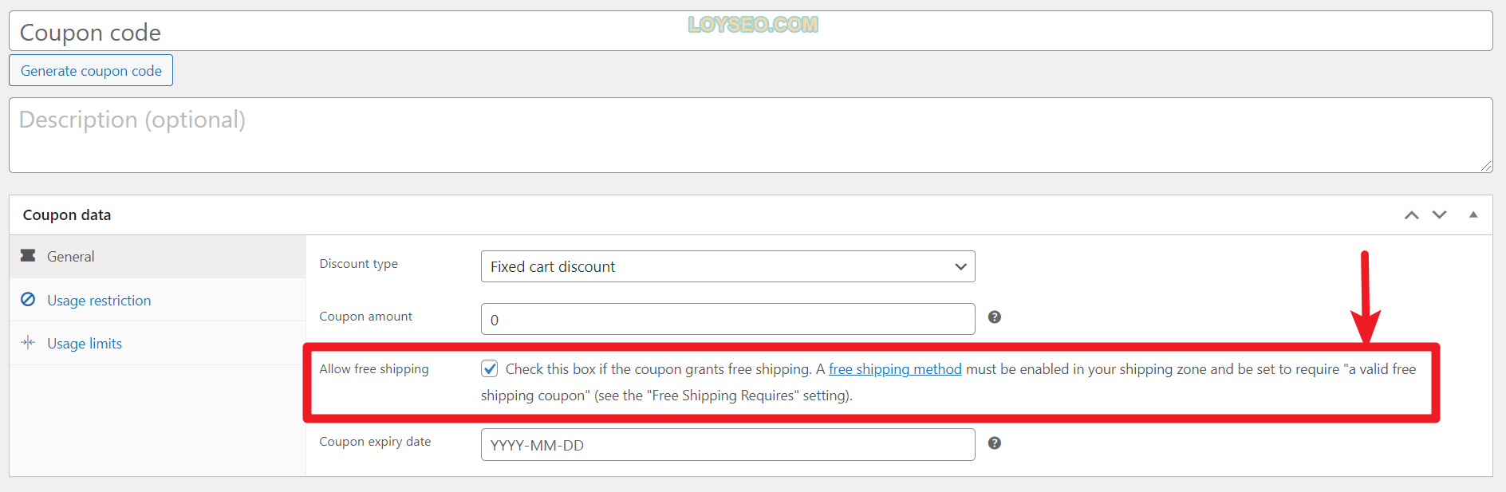Move Coupon data panel up
Screen dimensions: 1506x492
point(1411,215)
